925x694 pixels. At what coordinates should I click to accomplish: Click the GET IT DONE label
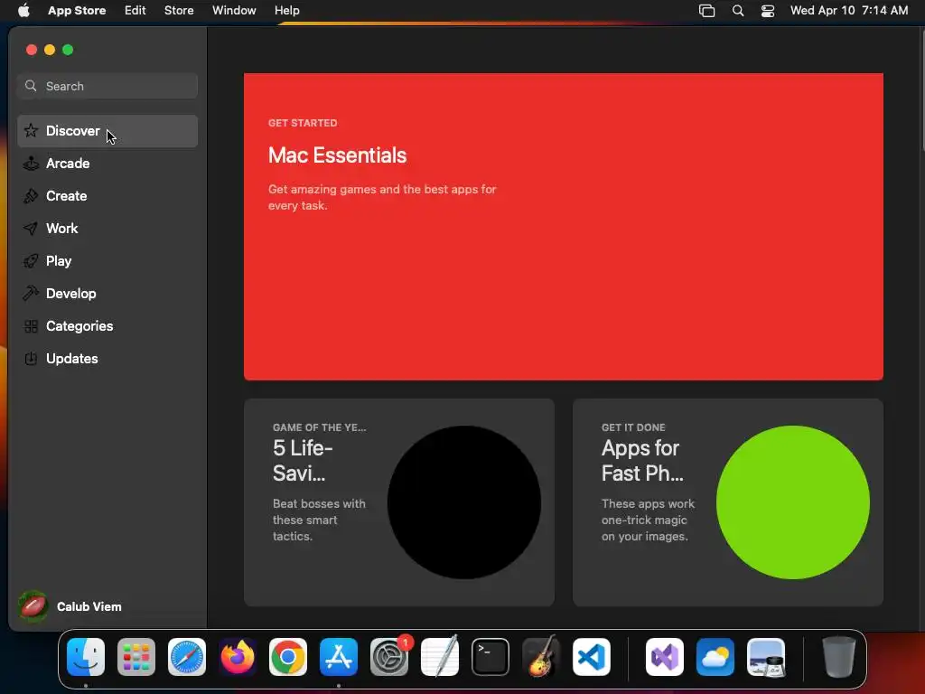[633, 427]
